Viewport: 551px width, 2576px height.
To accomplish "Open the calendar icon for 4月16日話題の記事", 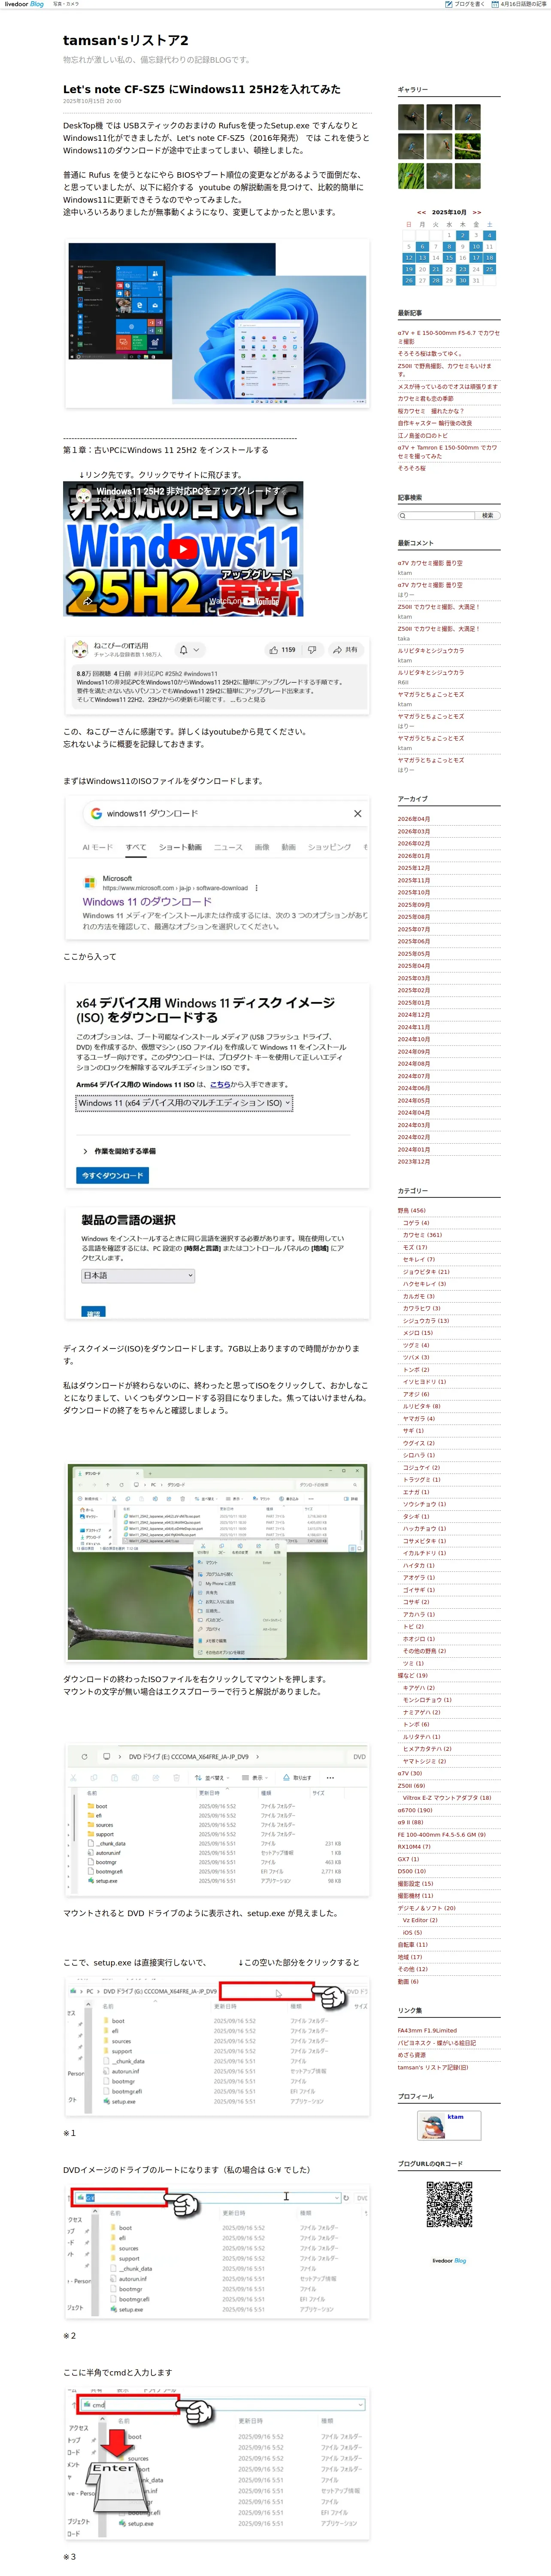I will click(x=494, y=4).
